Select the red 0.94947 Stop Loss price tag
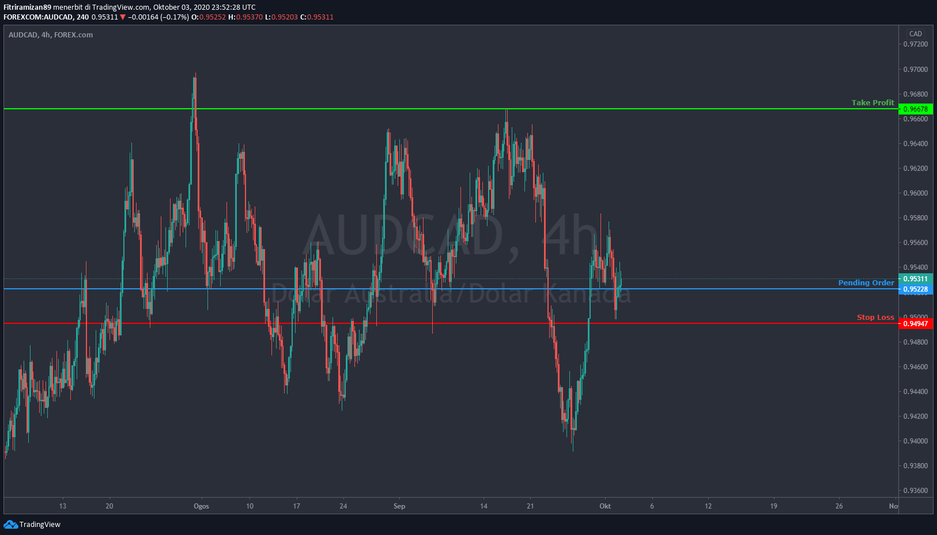 [x=915, y=324]
